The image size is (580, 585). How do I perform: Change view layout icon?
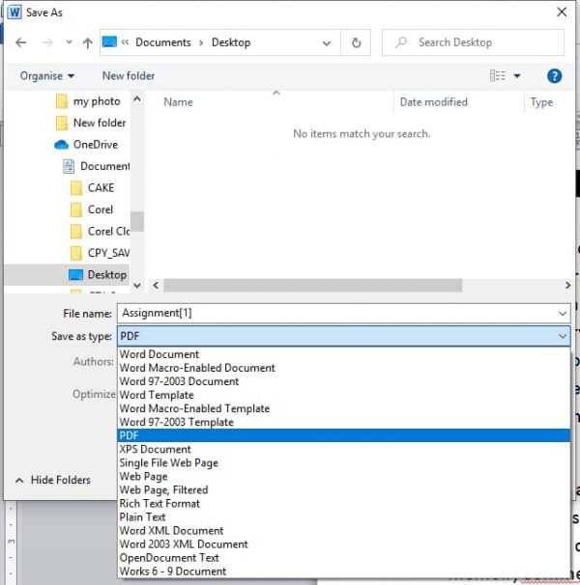pos(498,75)
